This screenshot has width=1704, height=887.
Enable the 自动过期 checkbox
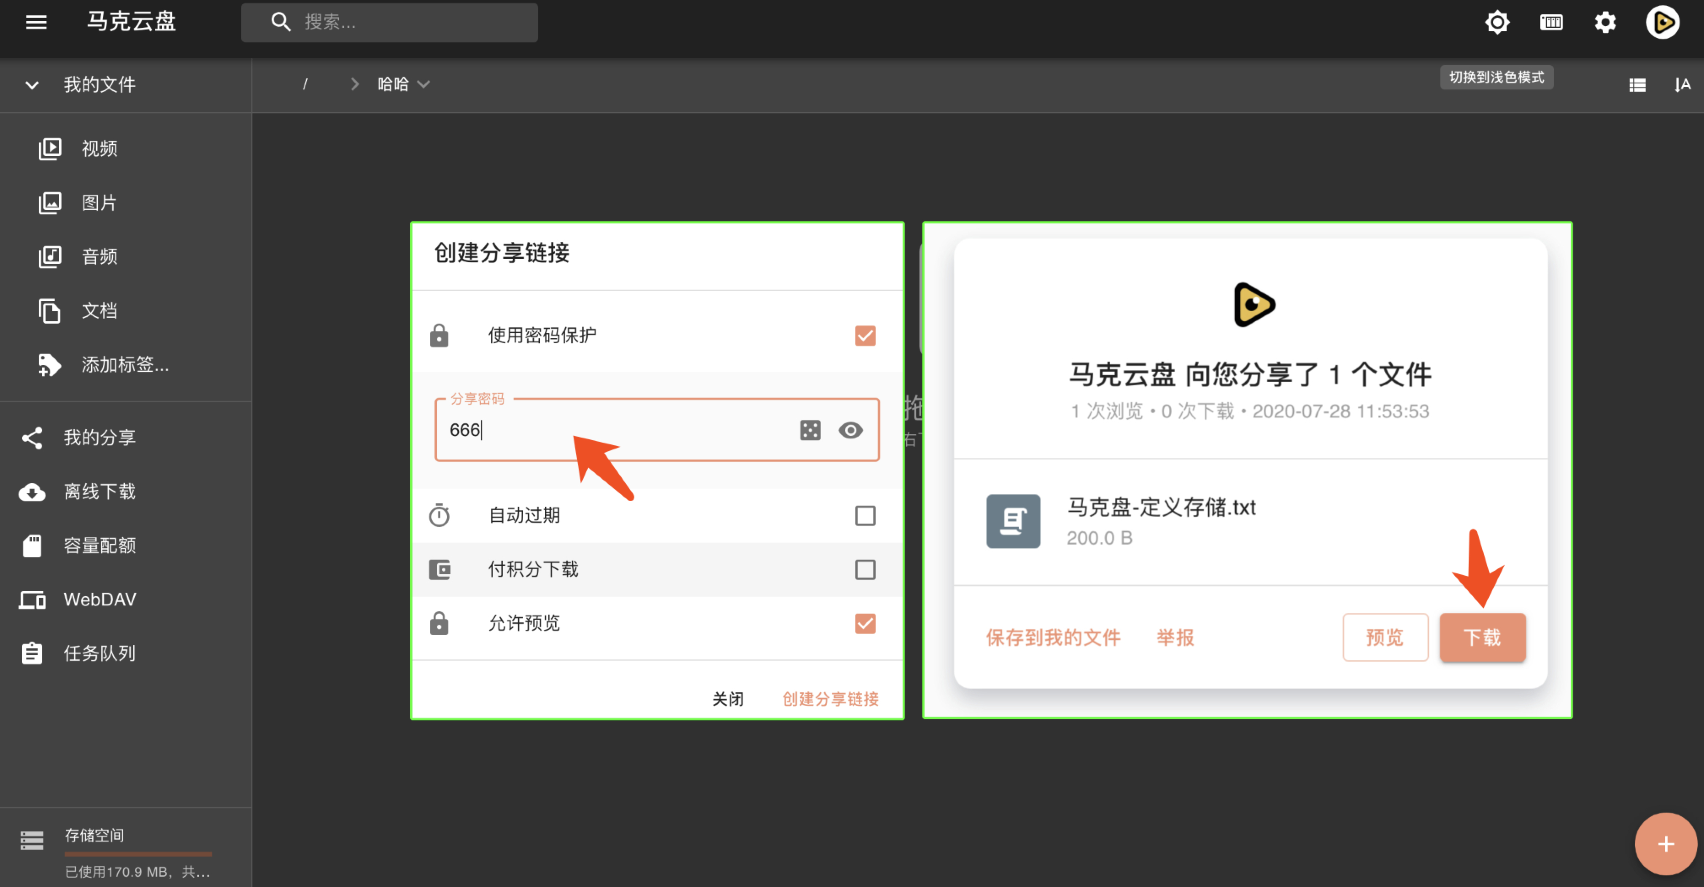click(865, 516)
